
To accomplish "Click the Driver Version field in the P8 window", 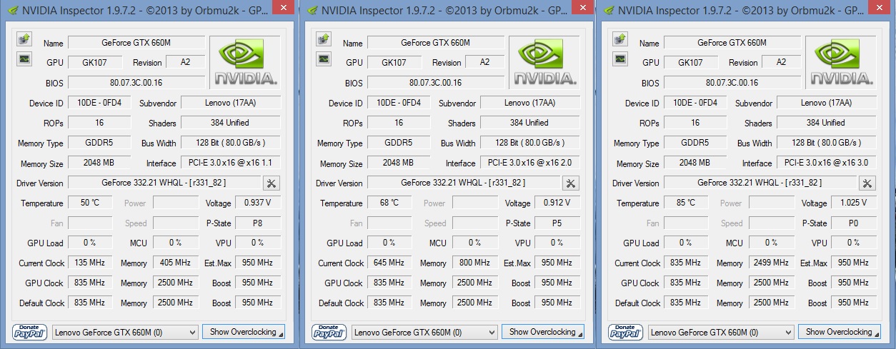I will pyautogui.click(x=164, y=183).
